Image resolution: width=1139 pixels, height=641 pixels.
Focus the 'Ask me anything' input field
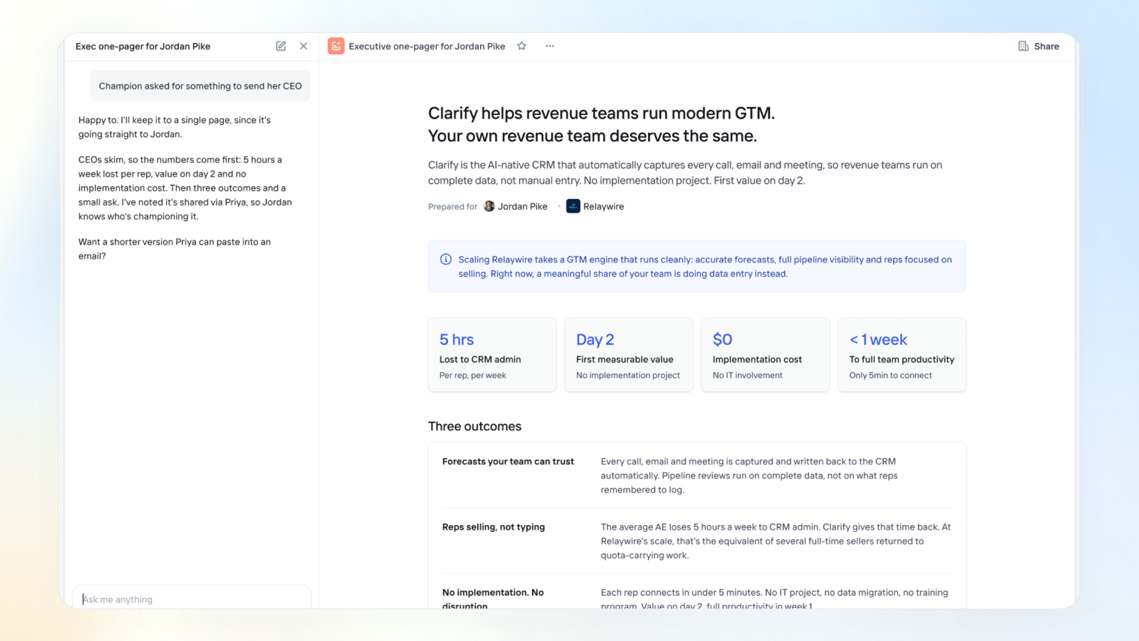[x=192, y=598]
